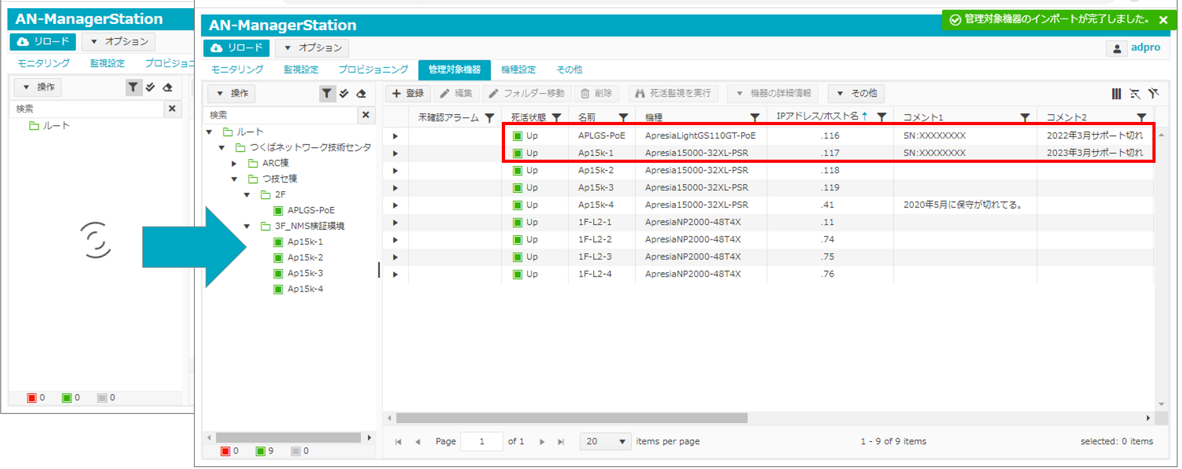This screenshot has width=1182, height=469.
Task: Go to the next page
Action: 542,442
